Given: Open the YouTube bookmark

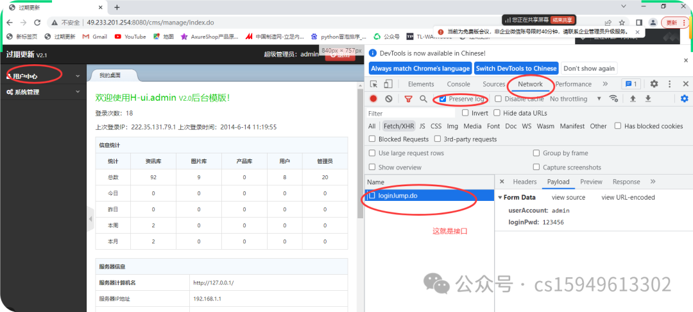Looking at the screenshot, I should coord(130,37).
